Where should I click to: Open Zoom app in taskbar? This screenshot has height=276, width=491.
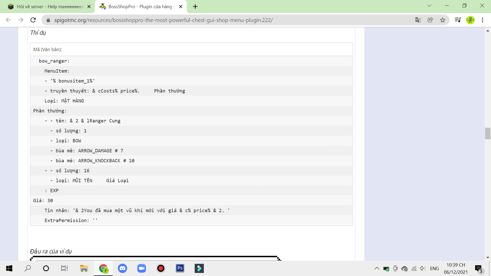click(x=141, y=268)
